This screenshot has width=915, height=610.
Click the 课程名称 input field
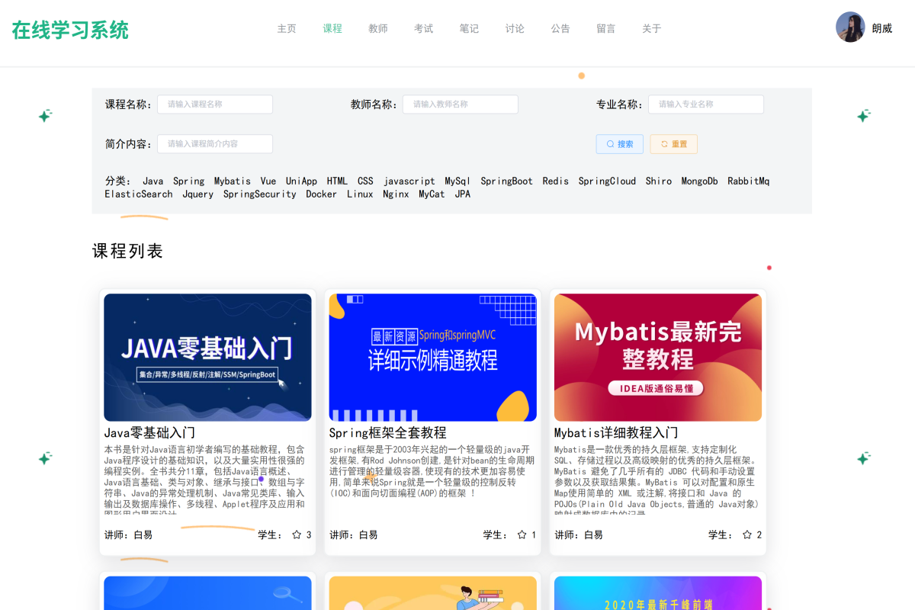click(214, 104)
